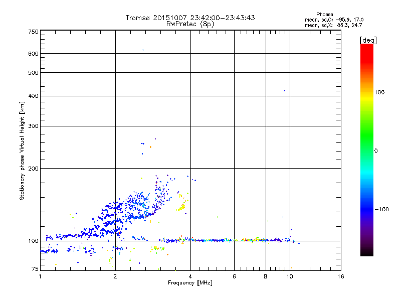This screenshot has width=401, height=301.
Task: Click the 'RwPretec (8p)' subtitle
Action: [x=190, y=24]
